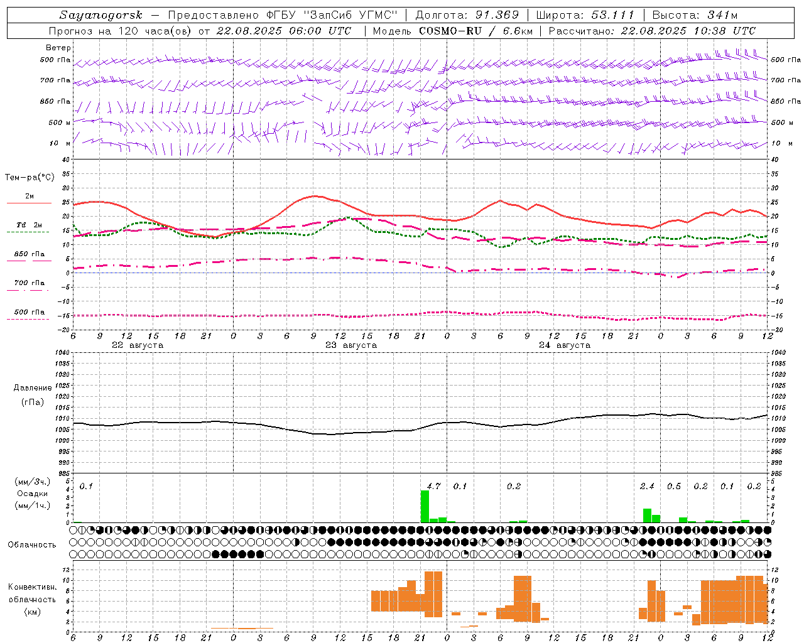Viewport: 804px width, 643px height.
Task: Click the "Давление" pressure panel label
Action: [x=32, y=388]
